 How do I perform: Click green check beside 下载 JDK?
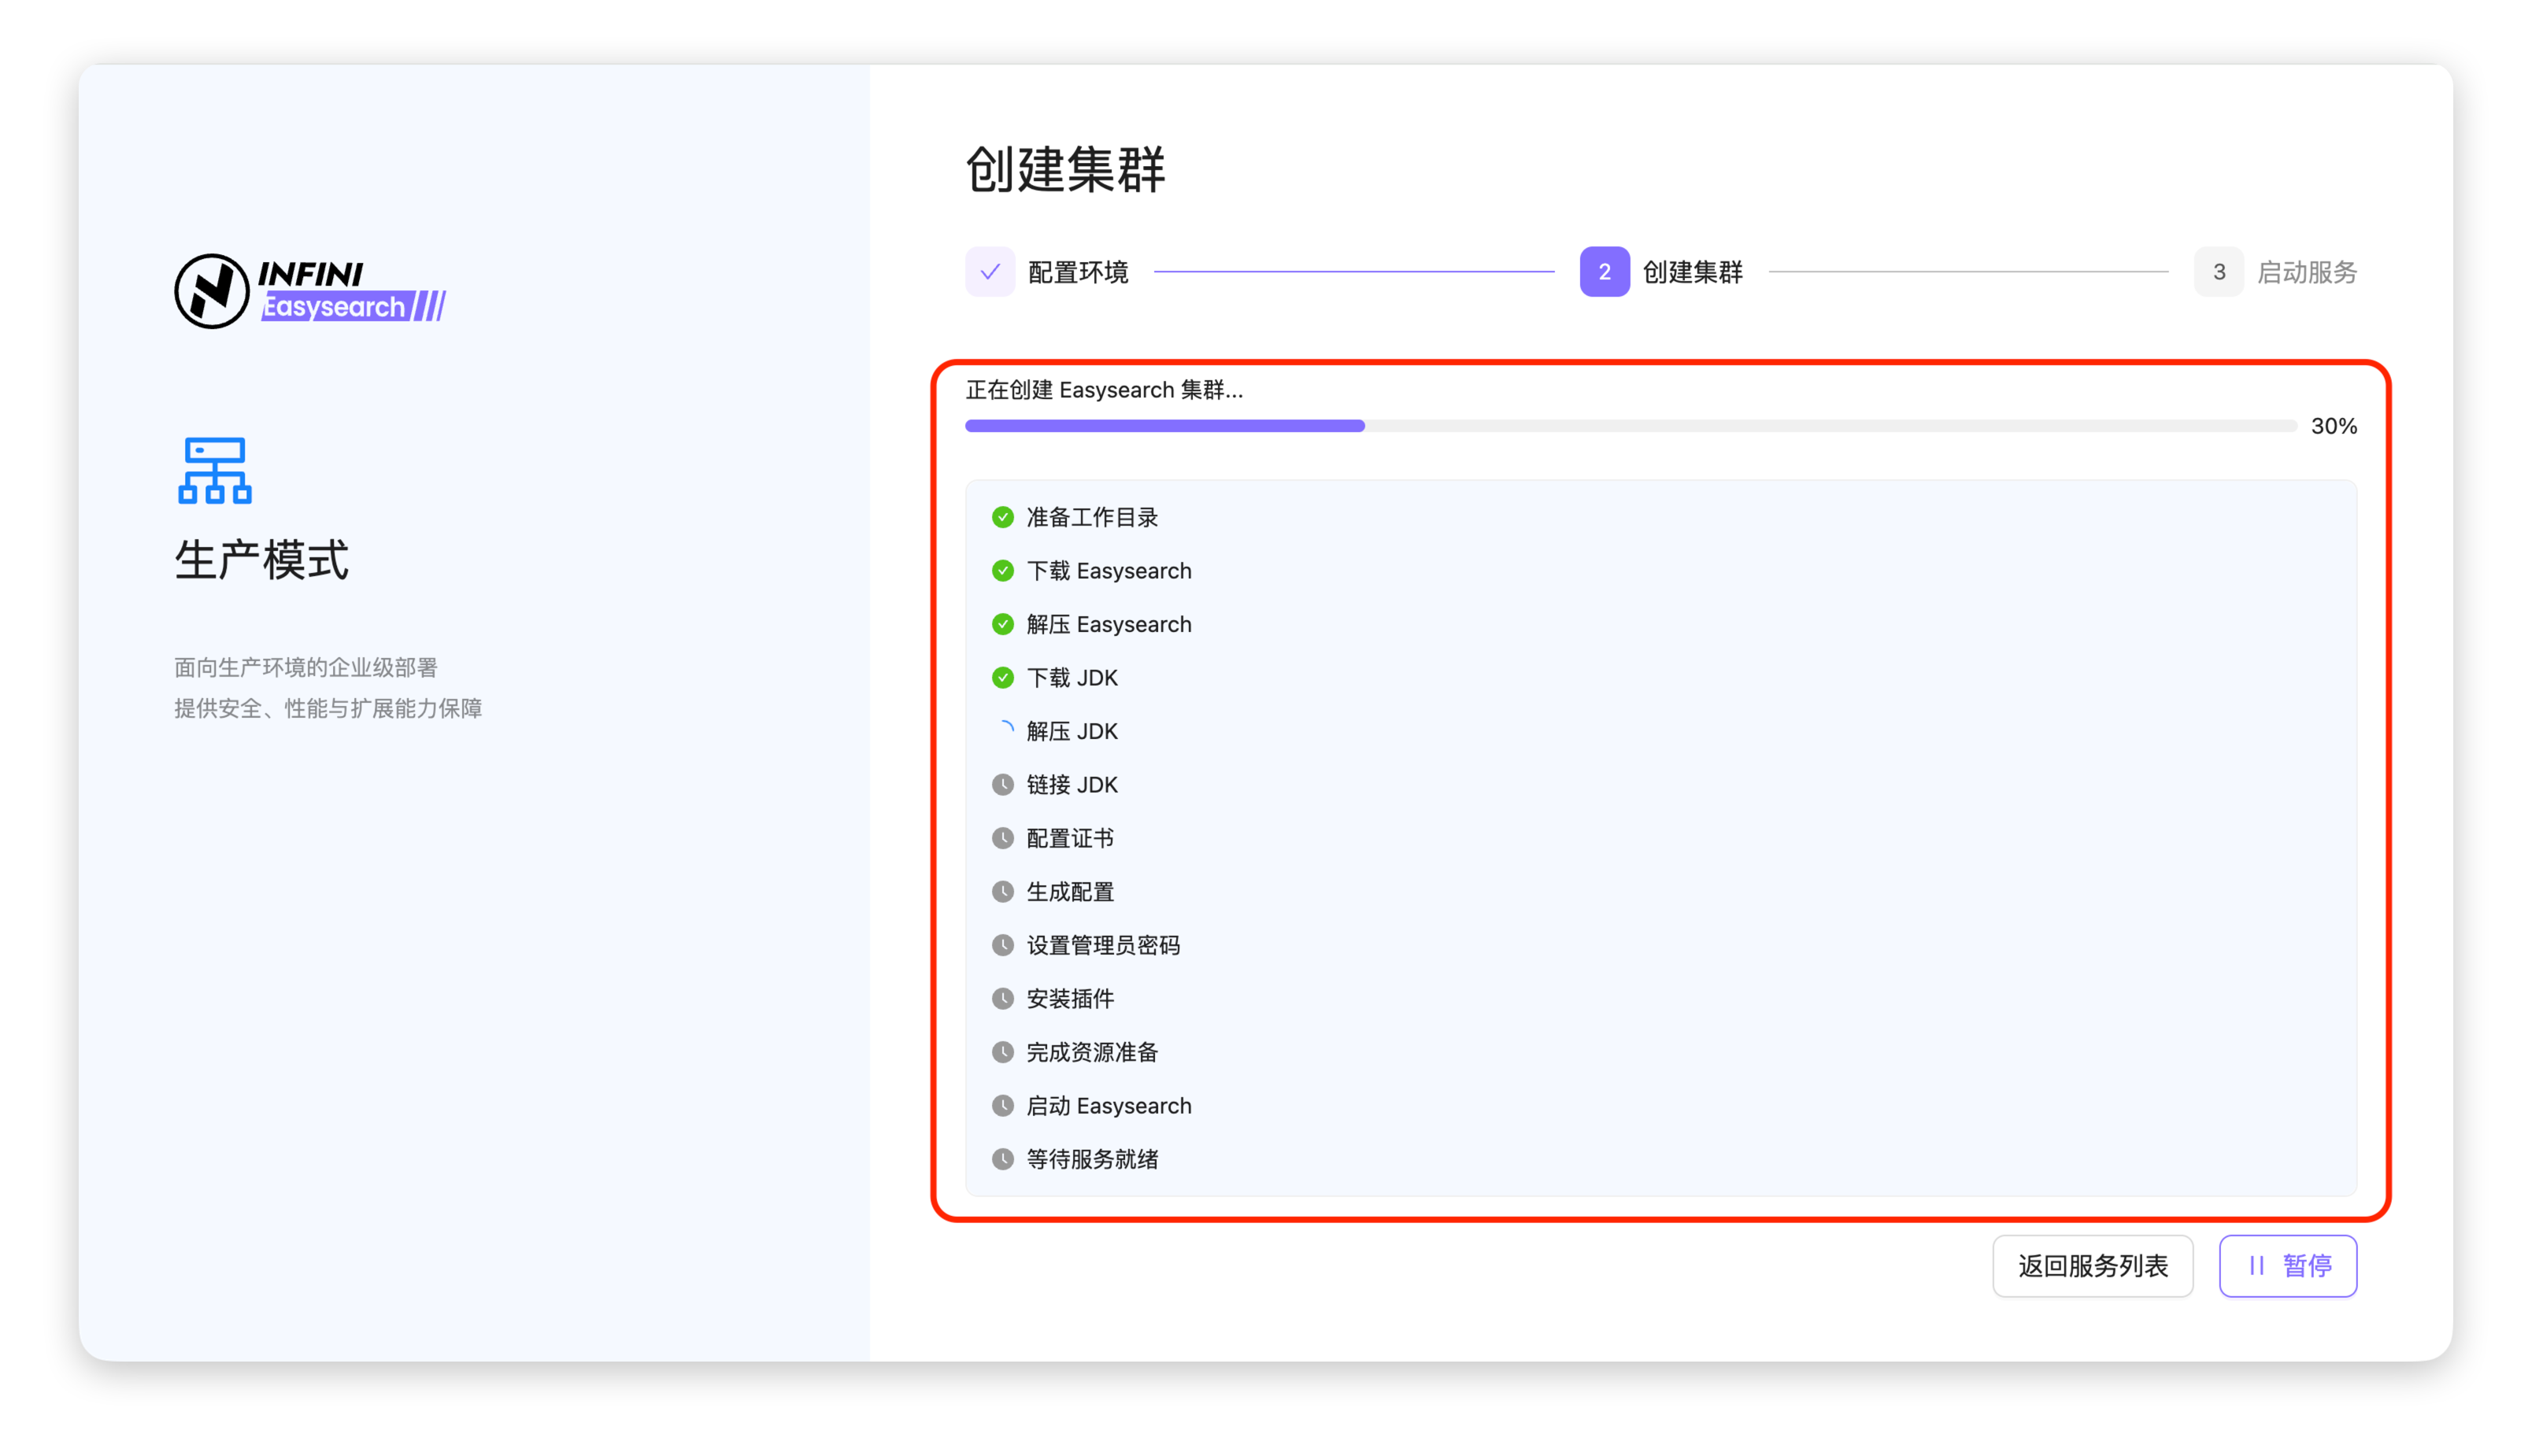pos(1002,678)
